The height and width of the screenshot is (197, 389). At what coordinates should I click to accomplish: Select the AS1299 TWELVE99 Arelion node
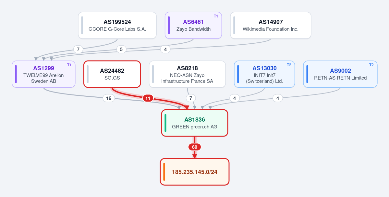[x=44, y=74]
